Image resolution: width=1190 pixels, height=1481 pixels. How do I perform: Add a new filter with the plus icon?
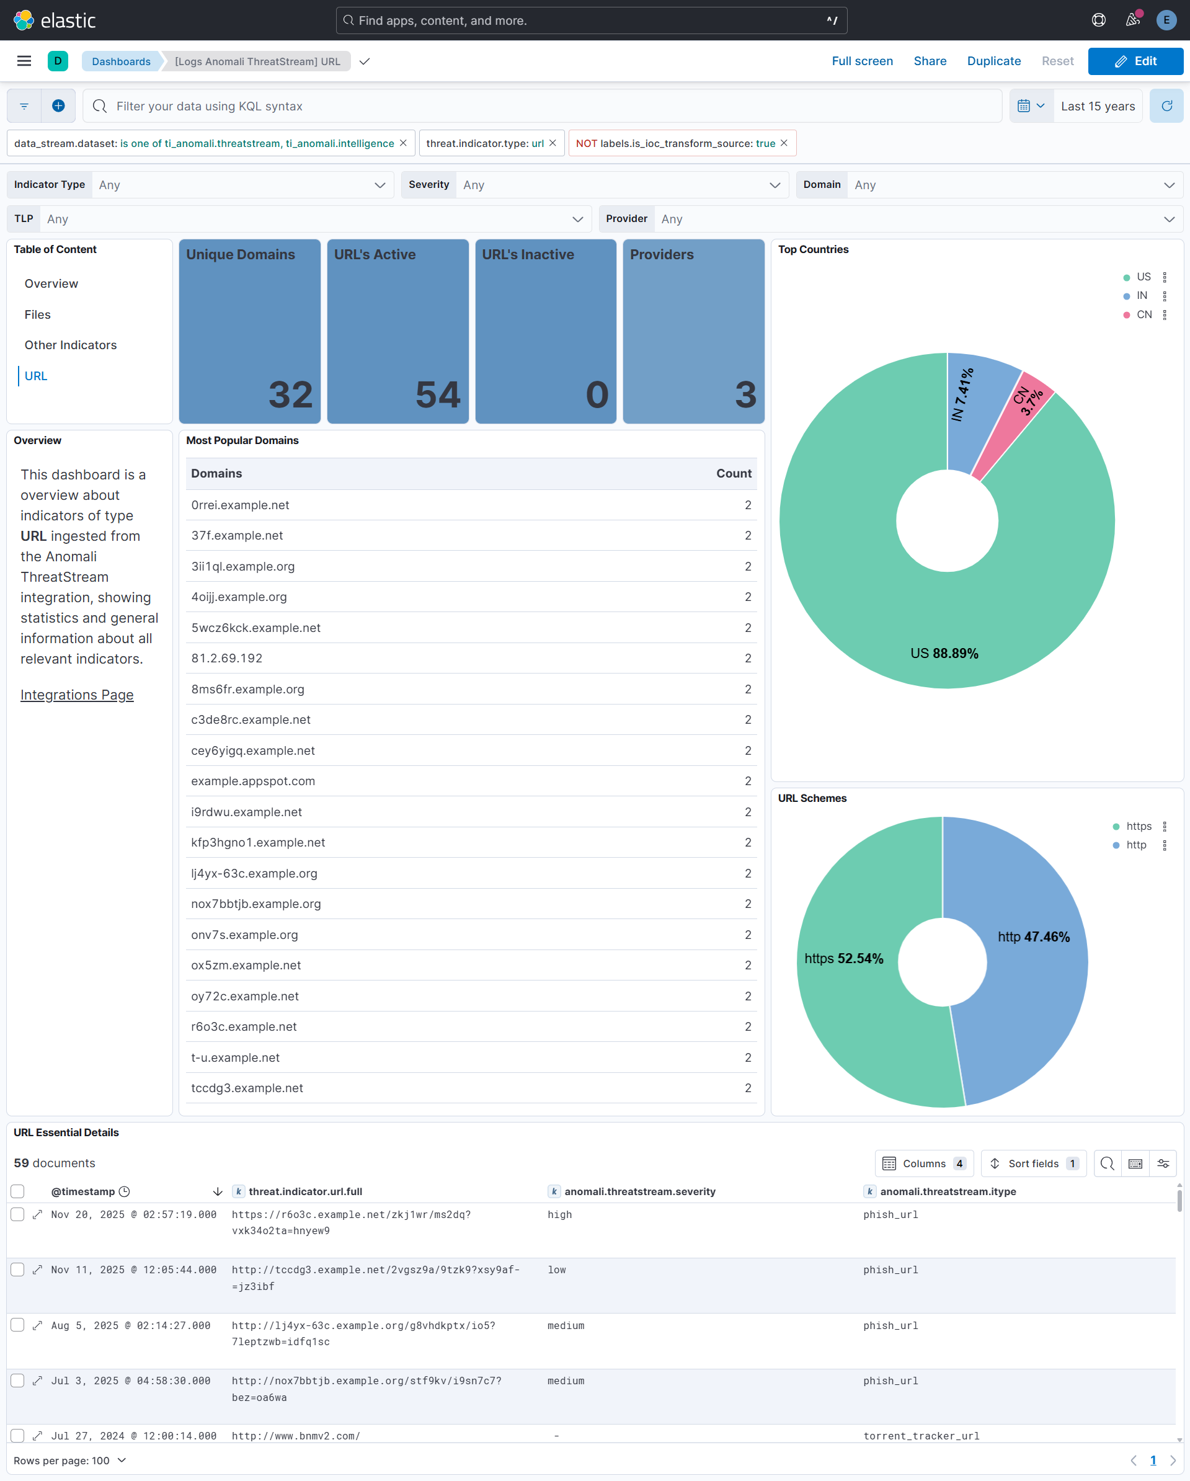click(x=58, y=106)
